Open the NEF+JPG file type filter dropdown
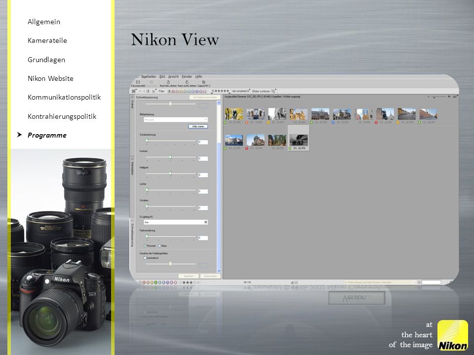This screenshot has width=474, height=355. coord(241,91)
